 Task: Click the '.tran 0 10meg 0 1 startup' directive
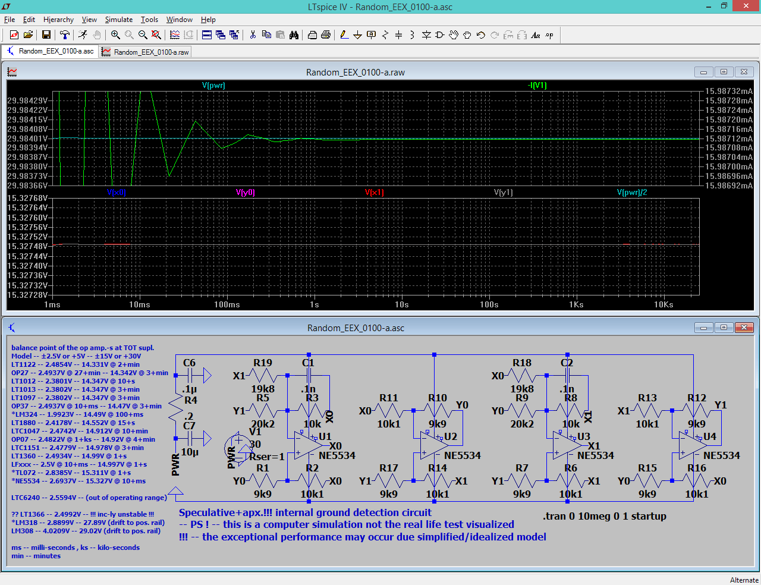tap(605, 516)
